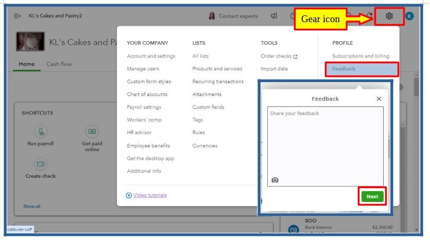Image resolution: width=430 pixels, height=241 pixels.
Task: Open Chart of accounts
Action: [x=147, y=95]
